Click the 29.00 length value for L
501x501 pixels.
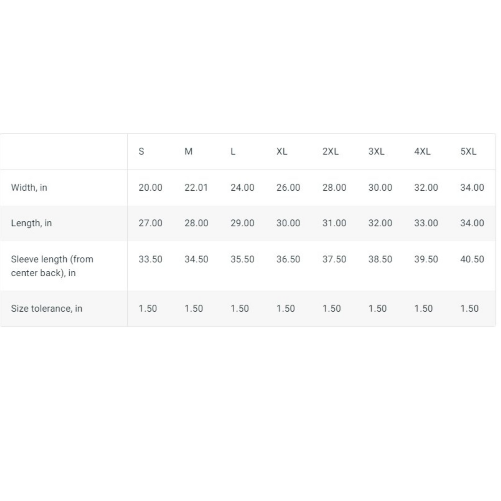[242, 223]
